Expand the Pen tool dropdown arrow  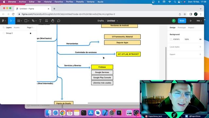pyautogui.click(x=36, y=21)
